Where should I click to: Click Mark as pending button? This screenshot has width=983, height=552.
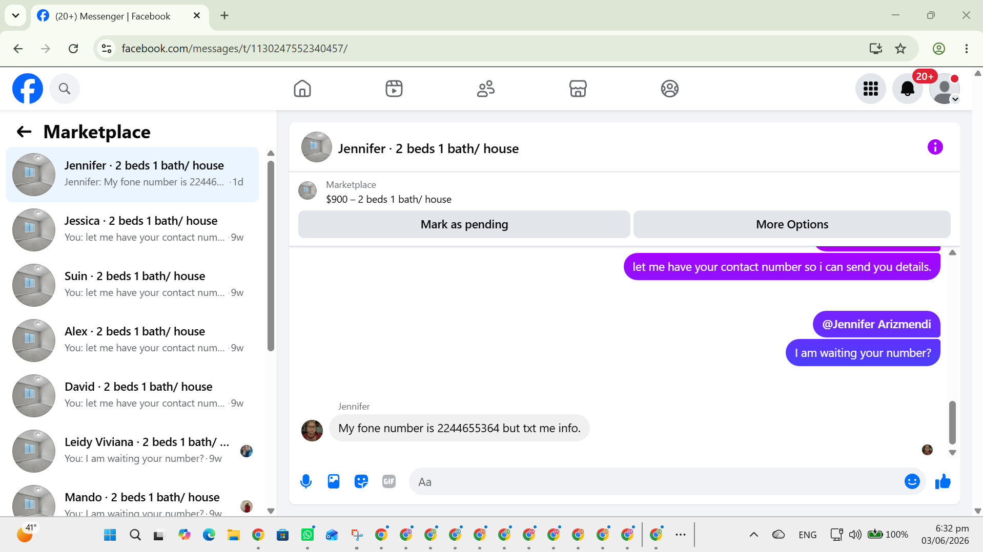pyautogui.click(x=464, y=224)
